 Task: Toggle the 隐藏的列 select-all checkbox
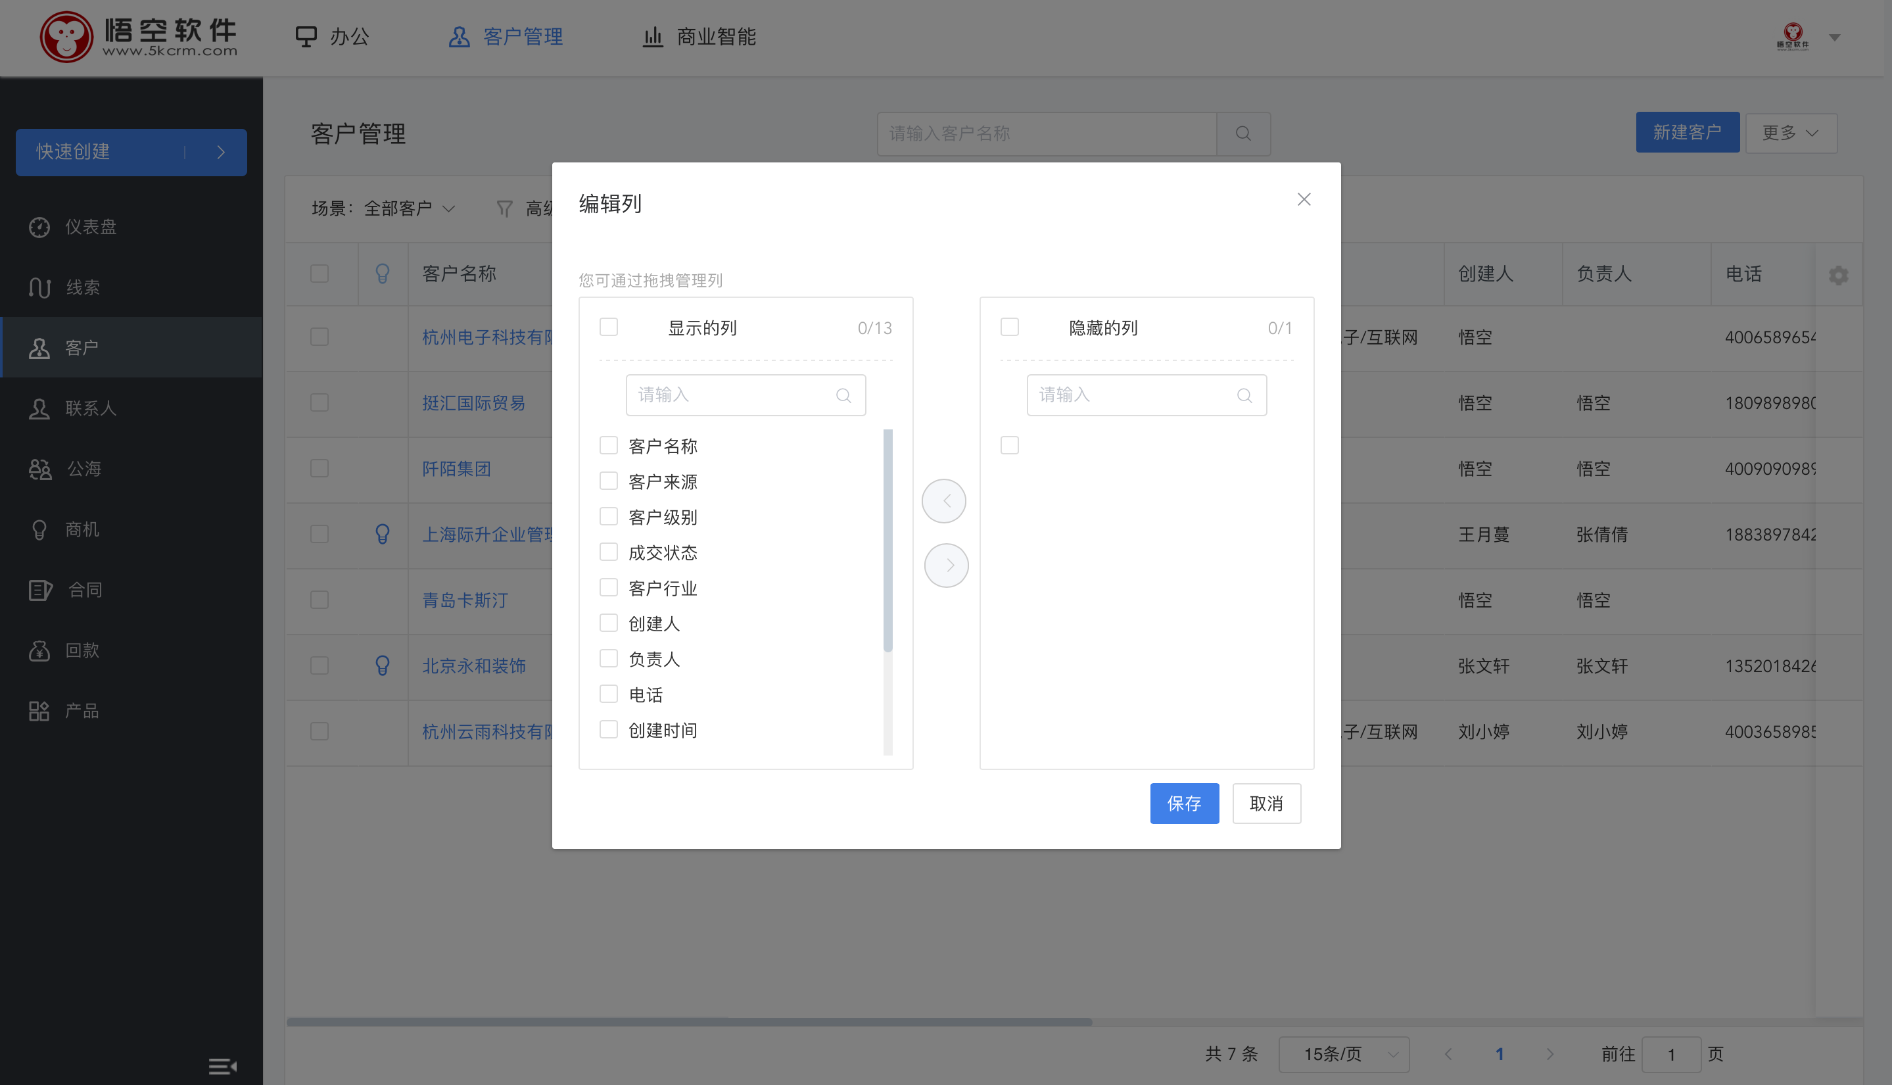point(1011,327)
